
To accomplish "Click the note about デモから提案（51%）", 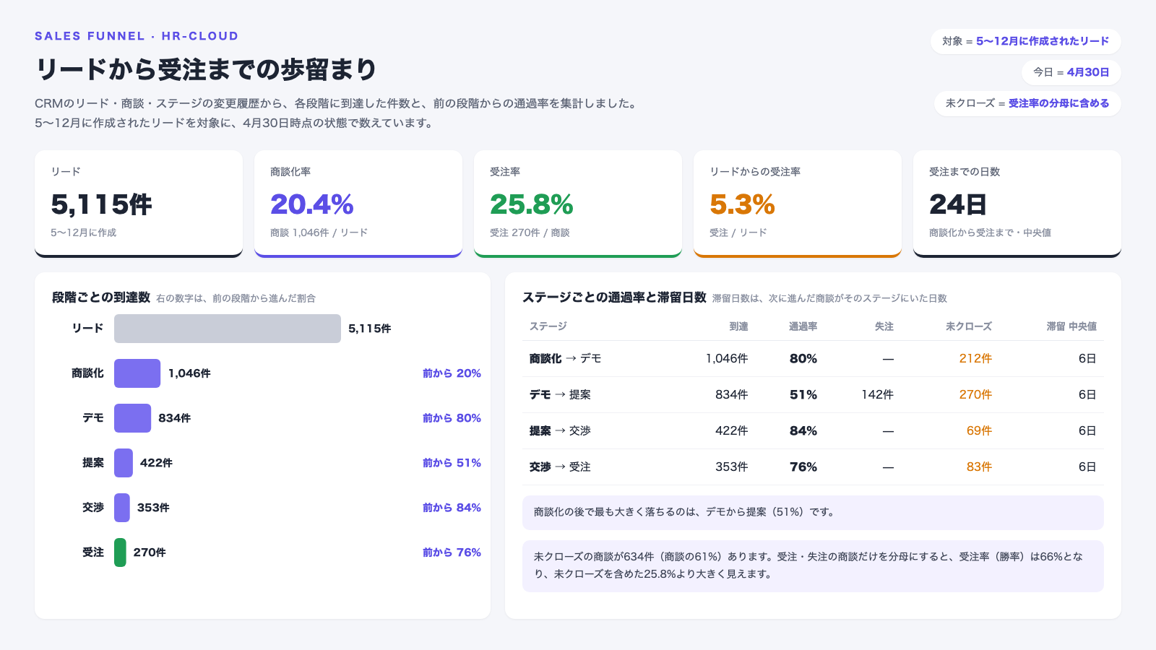I will point(813,513).
